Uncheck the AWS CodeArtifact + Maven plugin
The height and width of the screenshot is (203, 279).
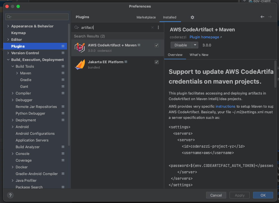pyautogui.click(x=157, y=45)
